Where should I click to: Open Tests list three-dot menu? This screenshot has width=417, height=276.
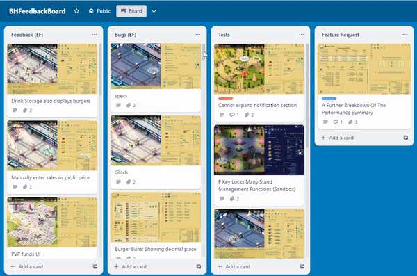[302, 35]
